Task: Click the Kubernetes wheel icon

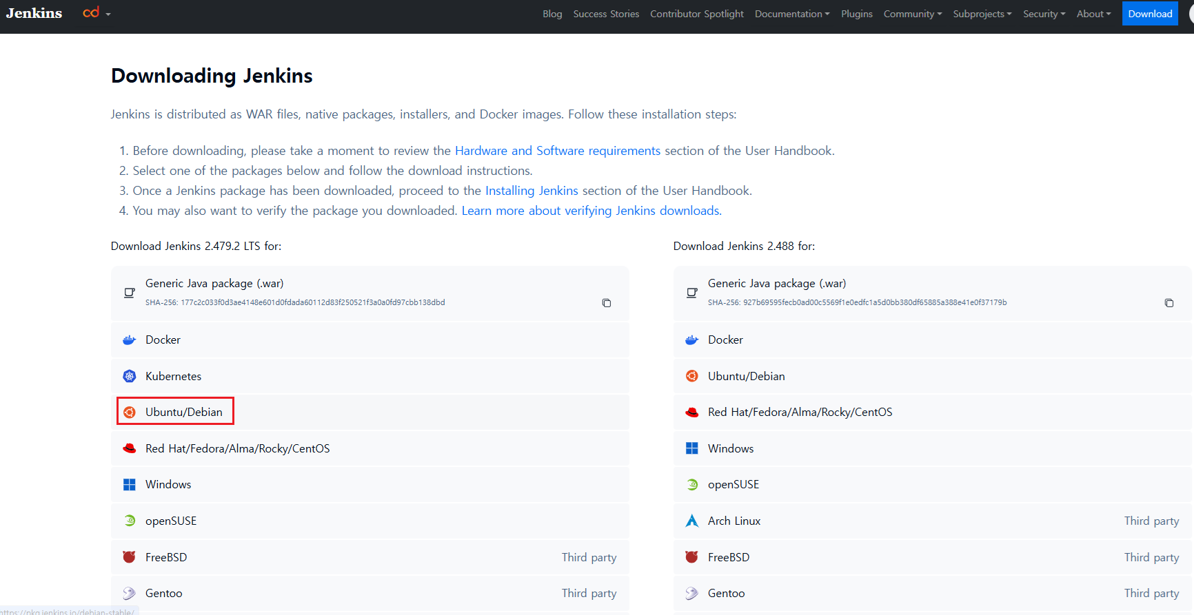Action: 130,376
